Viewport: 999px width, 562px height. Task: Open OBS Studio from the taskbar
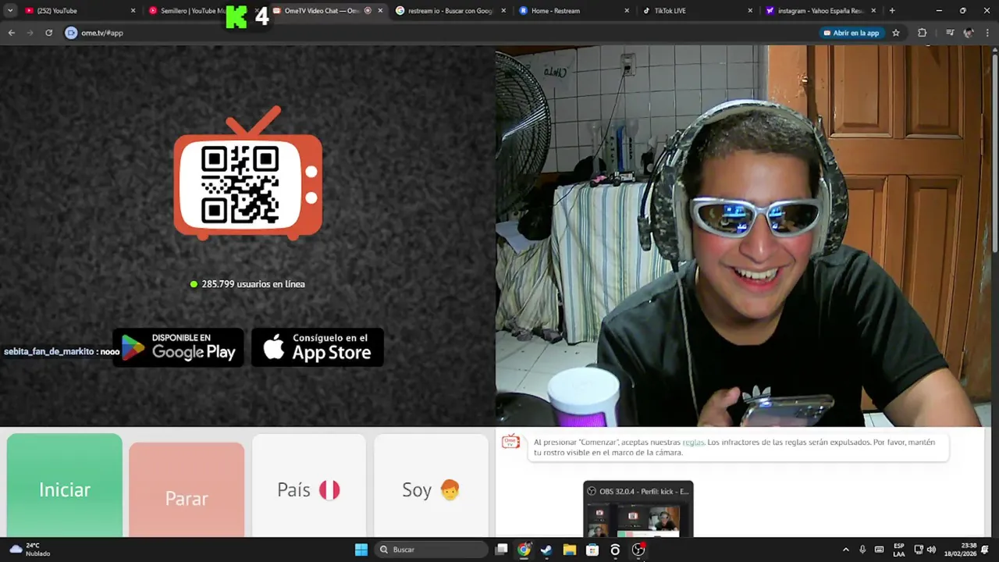pos(638,550)
